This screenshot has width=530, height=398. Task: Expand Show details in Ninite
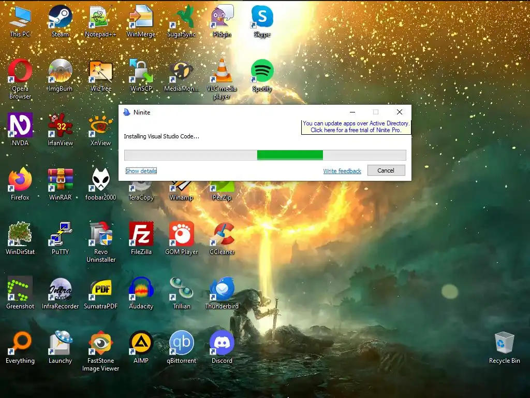(x=141, y=171)
